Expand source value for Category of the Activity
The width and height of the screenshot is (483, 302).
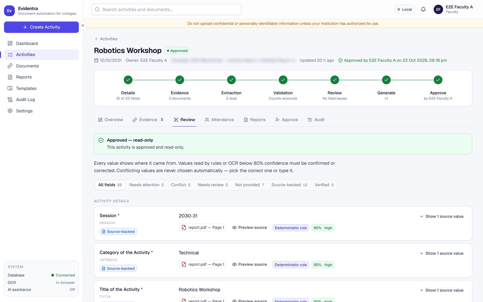pos(442,253)
